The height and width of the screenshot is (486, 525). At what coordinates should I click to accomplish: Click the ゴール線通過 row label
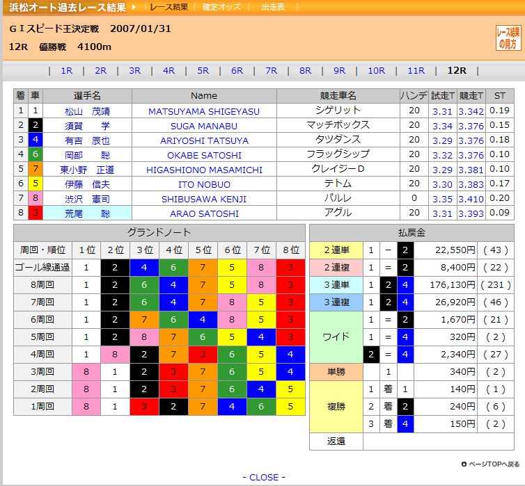coord(42,268)
